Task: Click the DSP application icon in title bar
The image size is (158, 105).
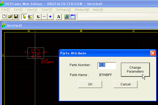Action: pos(2,4)
